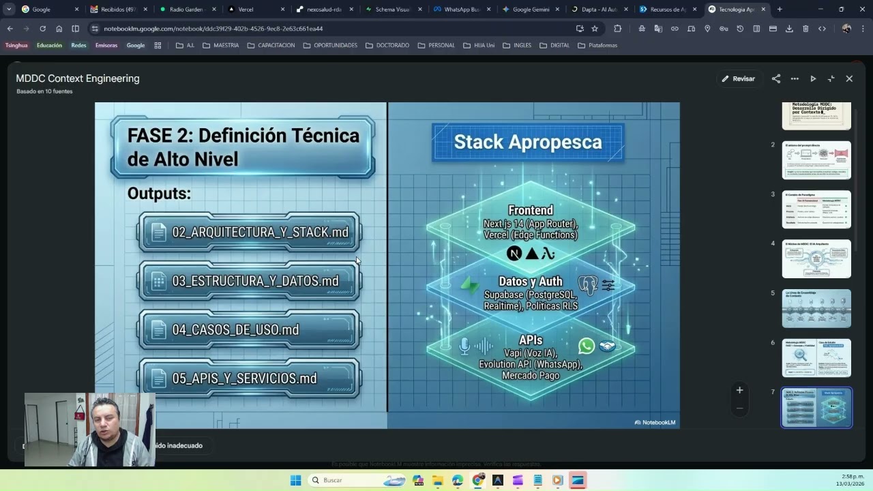Open the three-dot more options menu
Screen dimensions: 873x491
795,78
